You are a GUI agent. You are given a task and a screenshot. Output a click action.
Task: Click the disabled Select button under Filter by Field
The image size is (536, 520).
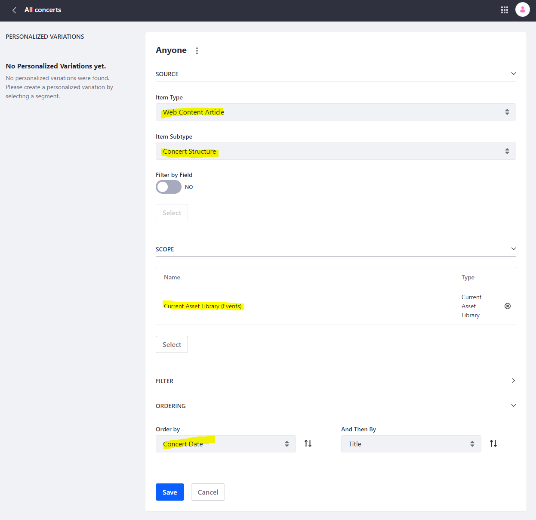pyautogui.click(x=172, y=213)
